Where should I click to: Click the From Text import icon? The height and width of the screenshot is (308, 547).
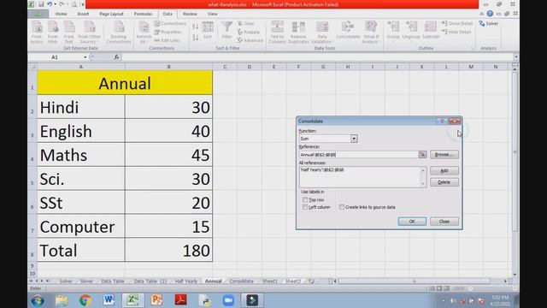point(68,32)
